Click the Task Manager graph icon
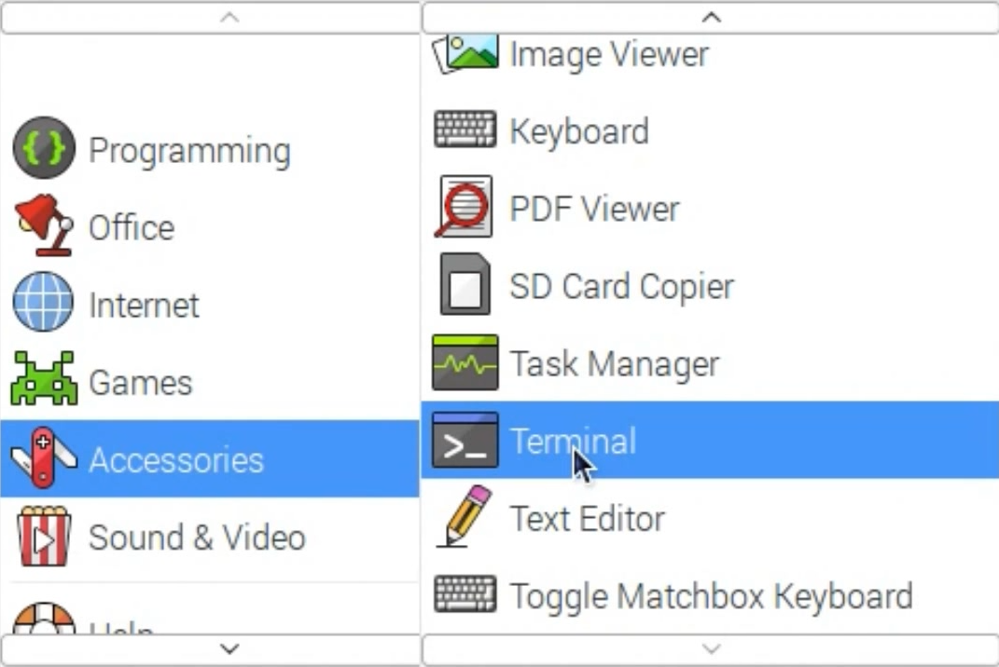This screenshot has width=999, height=667. pyautogui.click(x=465, y=361)
